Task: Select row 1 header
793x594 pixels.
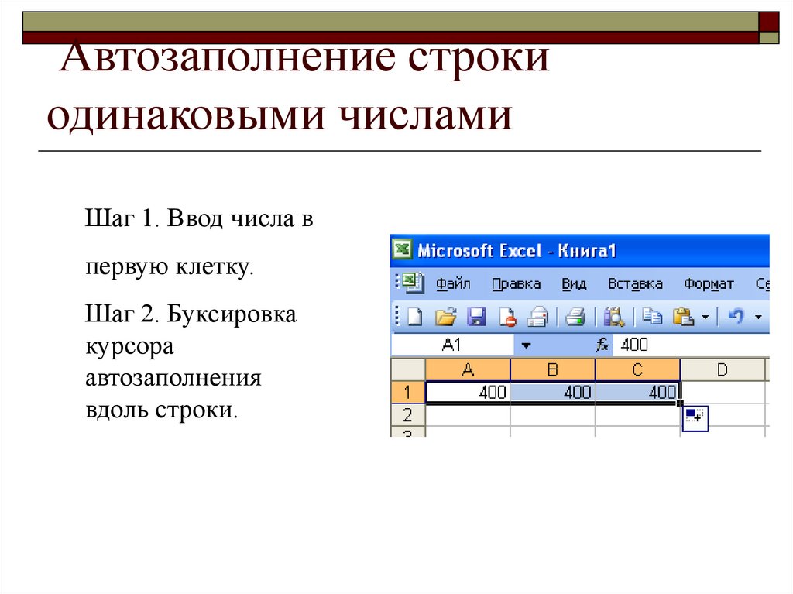Action: pos(408,392)
